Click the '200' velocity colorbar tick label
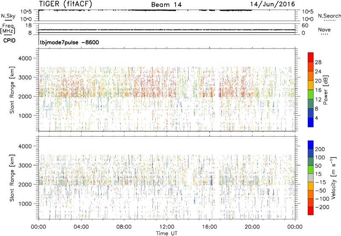Viewport: 341px width, 236px height. 320,149
